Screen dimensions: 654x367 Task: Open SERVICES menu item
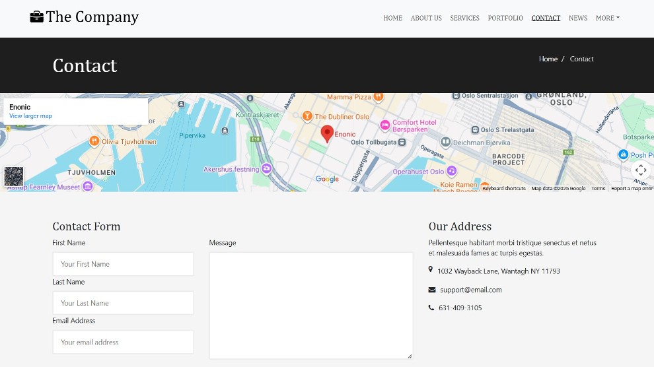pyautogui.click(x=464, y=18)
